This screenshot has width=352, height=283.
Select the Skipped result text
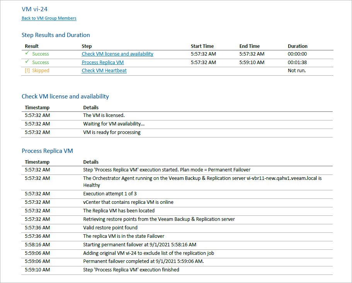point(41,70)
